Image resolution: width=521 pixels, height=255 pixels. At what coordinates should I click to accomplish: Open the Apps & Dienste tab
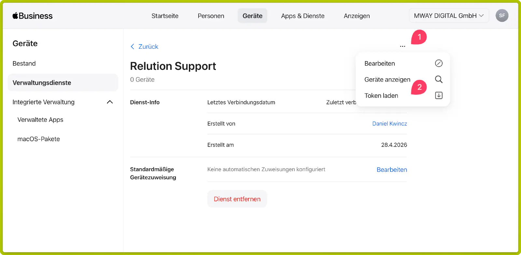(303, 16)
